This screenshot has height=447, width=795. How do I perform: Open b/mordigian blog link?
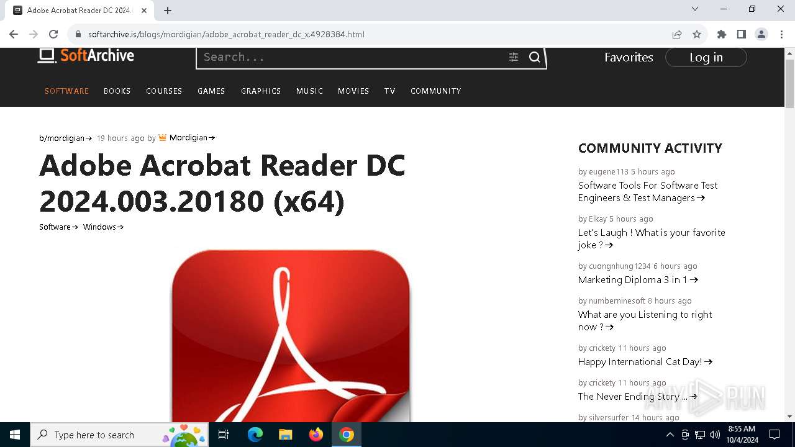click(65, 138)
